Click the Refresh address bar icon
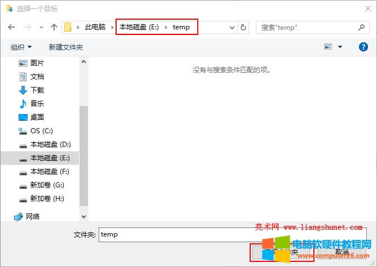This screenshot has height=267, width=377. click(x=243, y=27)
